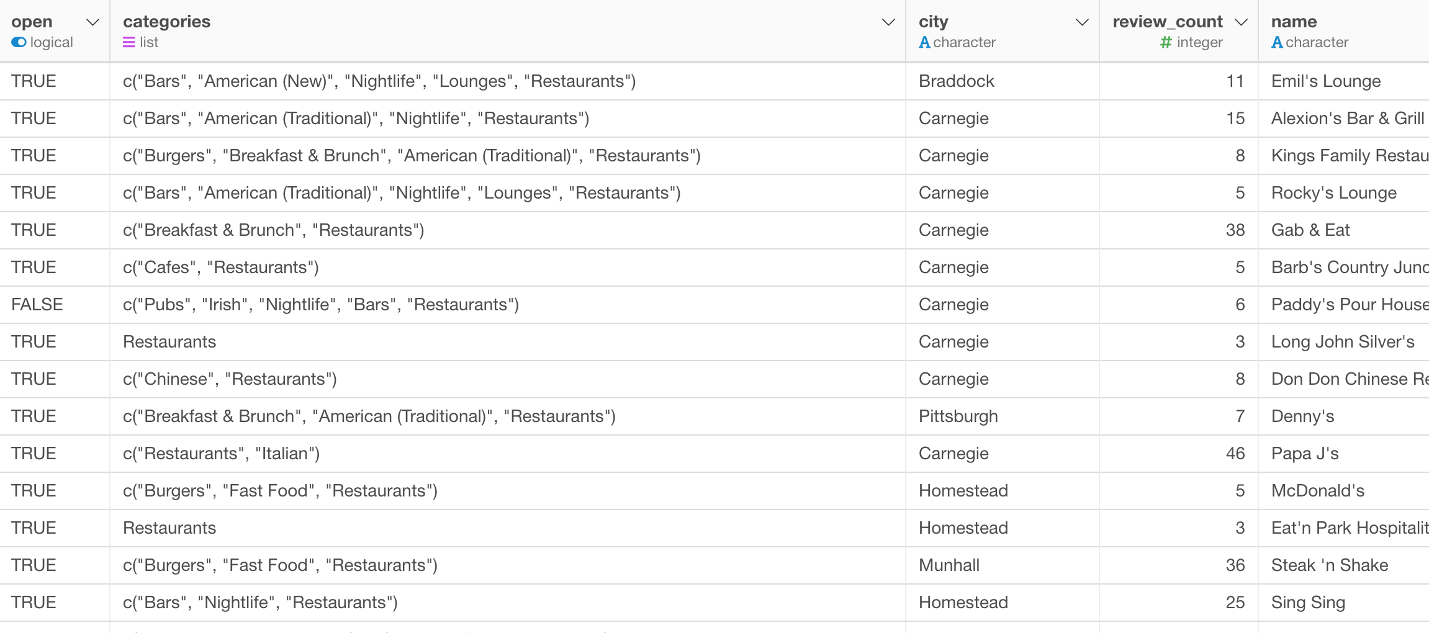Click the TRUE cell for Emil's Lounge row

click(55, 81)
